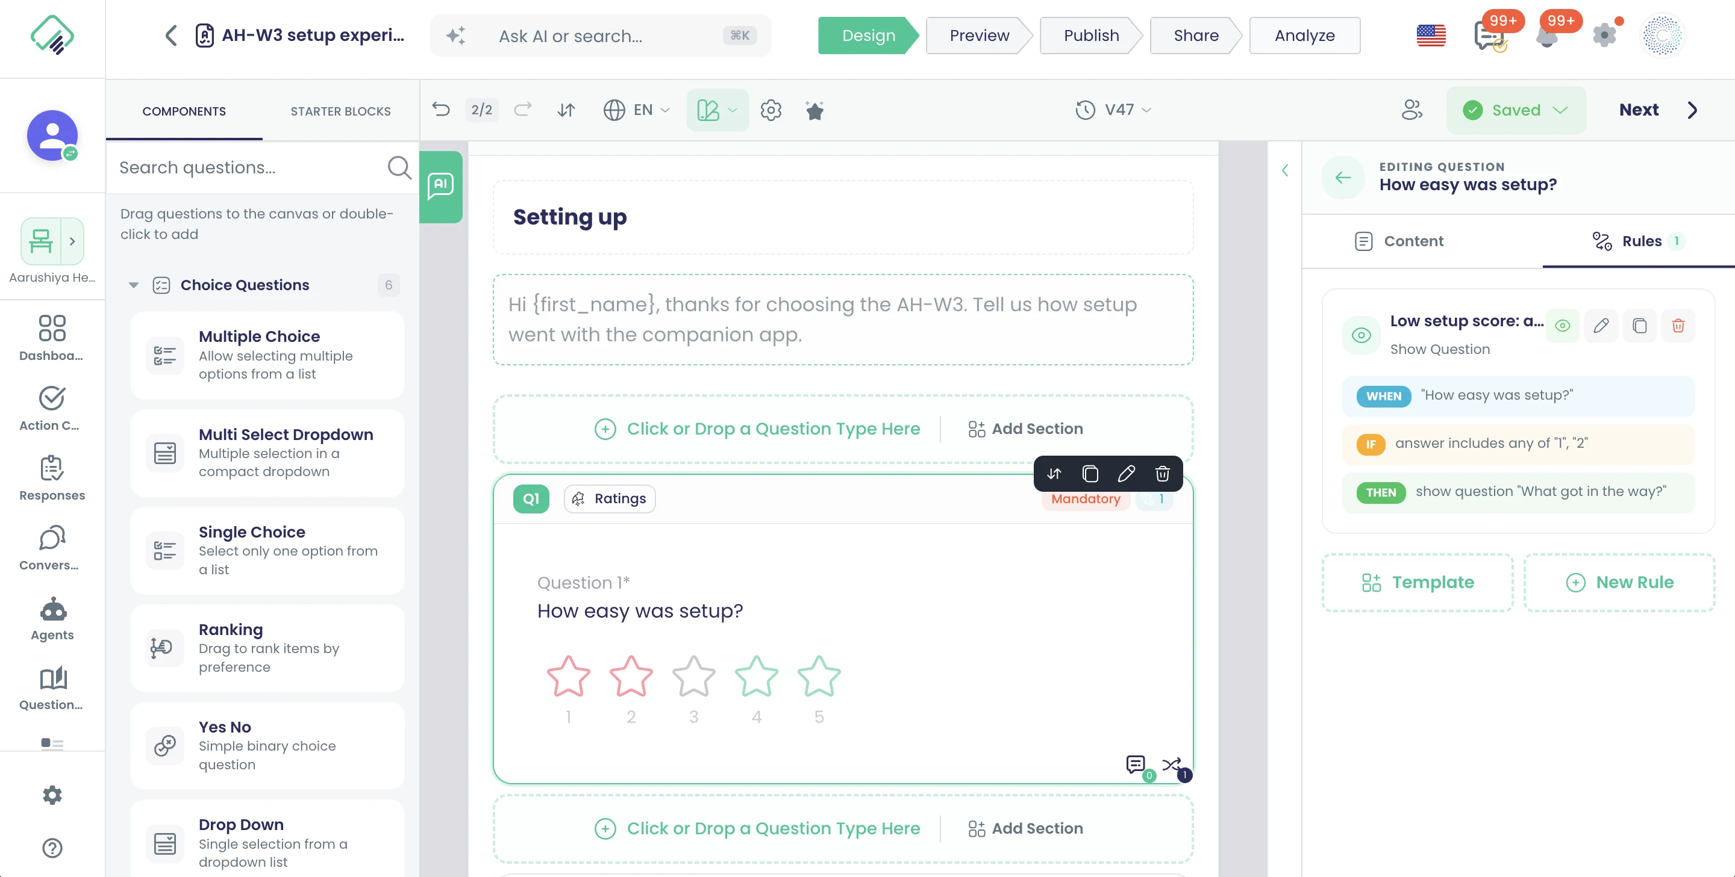Click the Q1 move arrows in the floating toolbar
Image resolution: width=1735 pixels, height=877 pixels.
(x=1054, y=474)
